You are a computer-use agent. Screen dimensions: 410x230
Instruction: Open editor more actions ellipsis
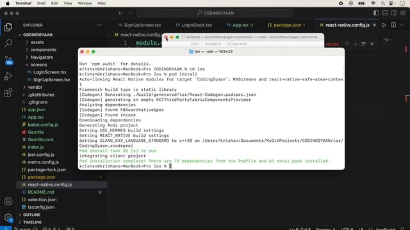point(402,25)
